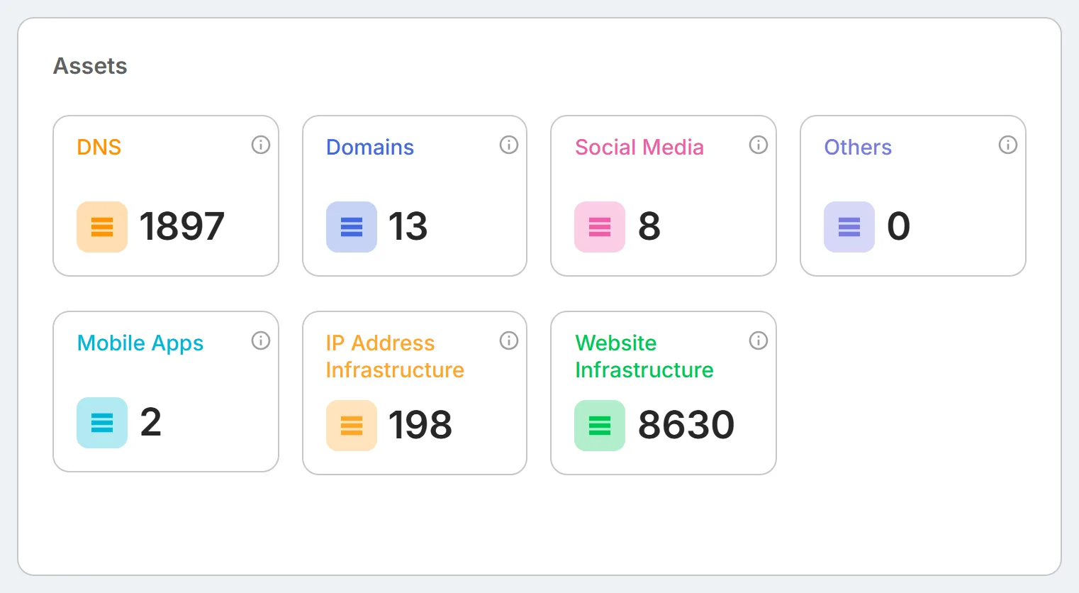Click the pink list icon beside 8

click(600, 227)
